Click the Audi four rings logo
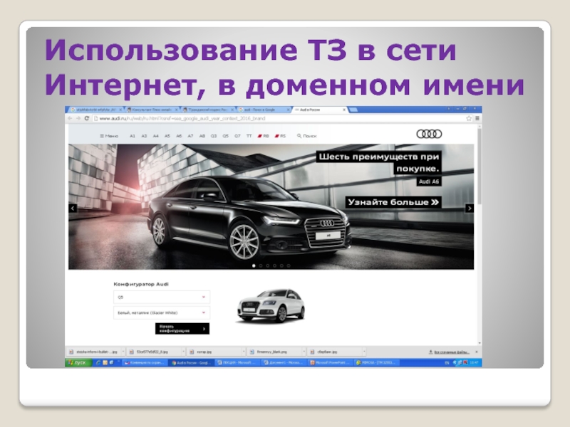 click(429, 134)
